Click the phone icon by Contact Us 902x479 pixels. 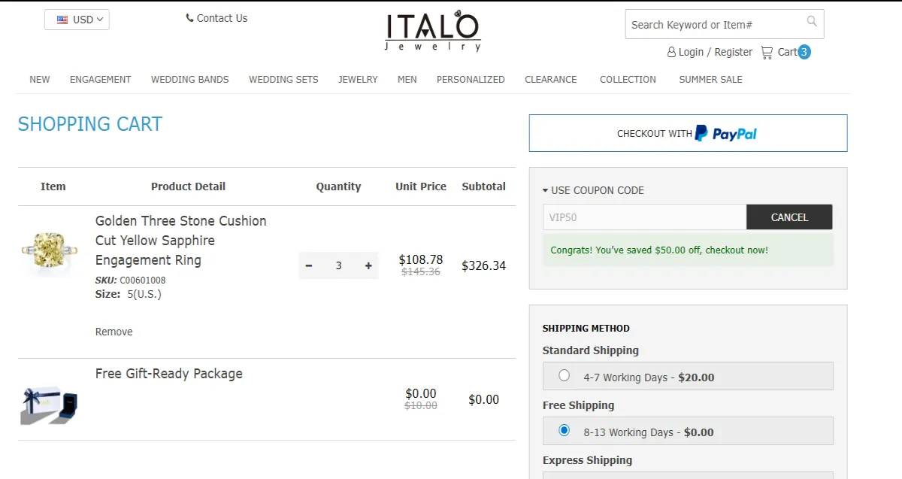189,18
